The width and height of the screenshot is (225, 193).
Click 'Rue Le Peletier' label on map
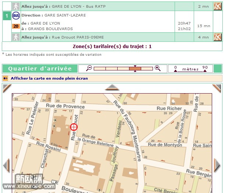[32, 118]
